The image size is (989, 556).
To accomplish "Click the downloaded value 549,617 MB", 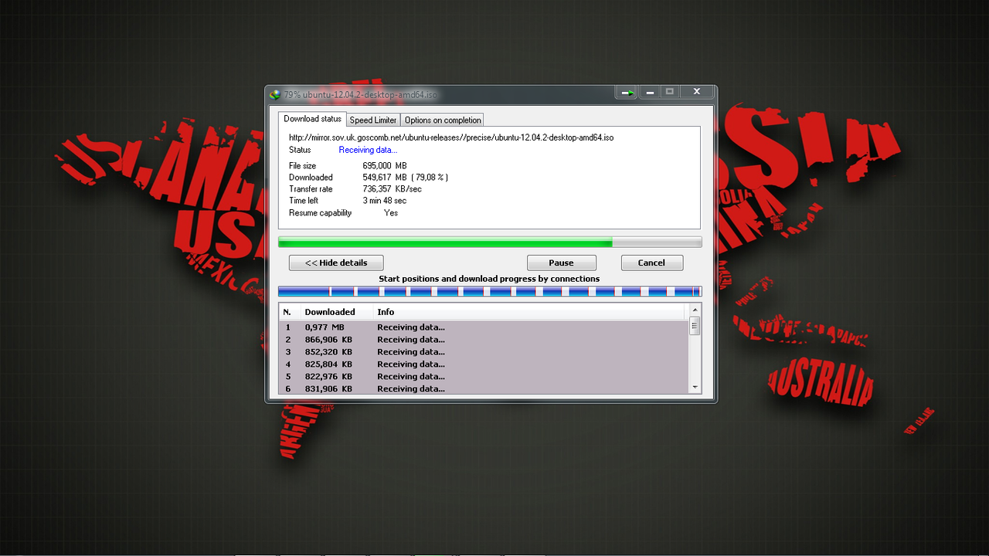I will [385, 178].
